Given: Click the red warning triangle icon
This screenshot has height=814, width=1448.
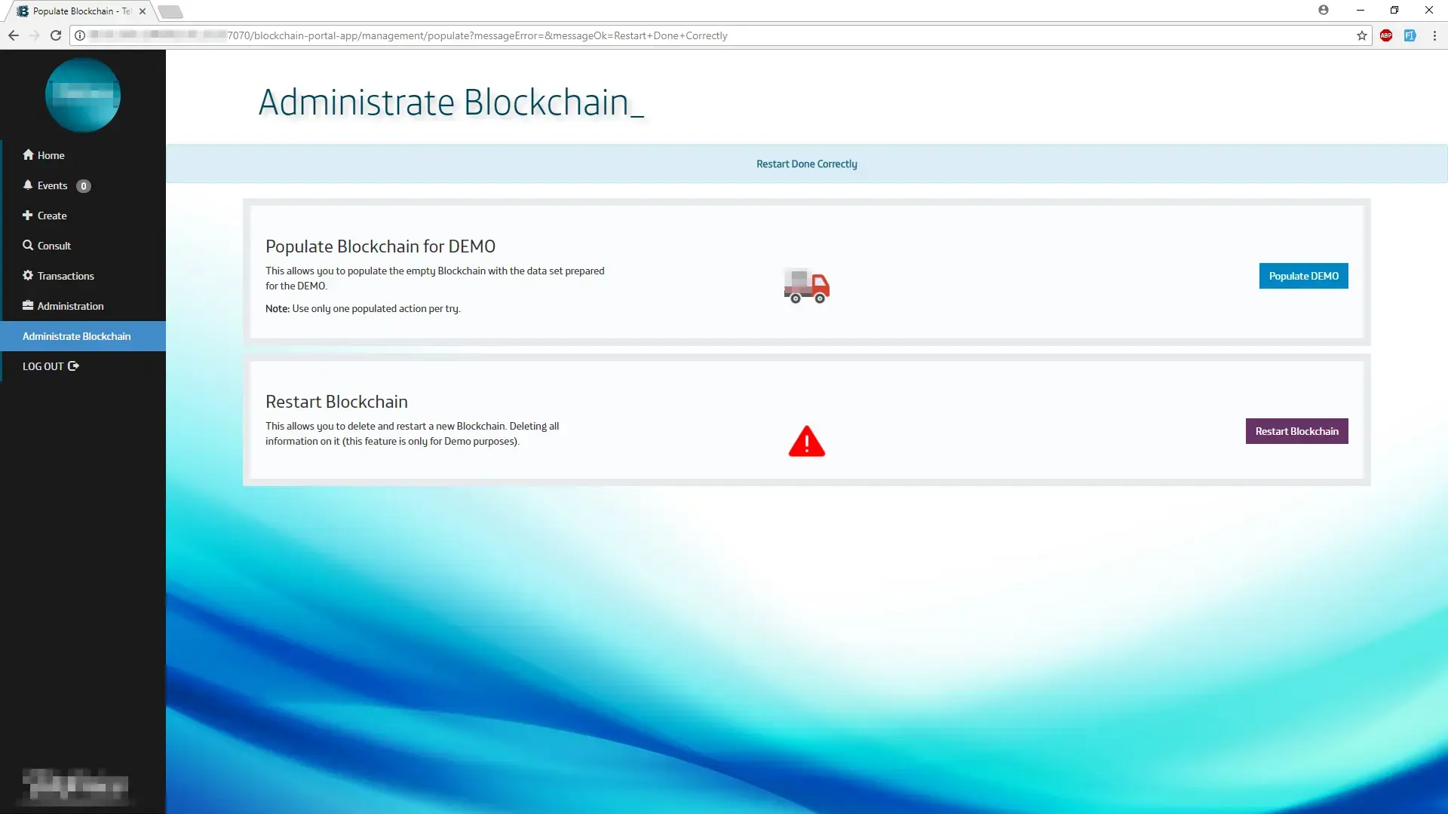Looking at the screenshot, I should point(806,442).
